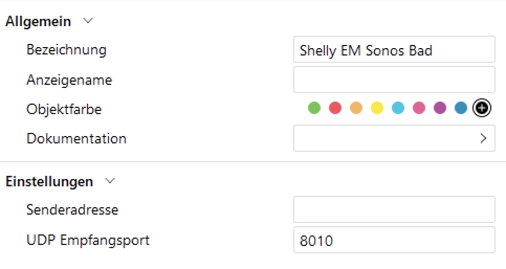Viewport: 506px width, 269px height.
Task: Click the Bezeichnung text field
Action: coord(394,50)
